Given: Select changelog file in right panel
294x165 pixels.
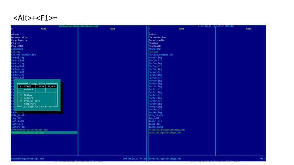Looking at the screenshot, I should (154, 49).
